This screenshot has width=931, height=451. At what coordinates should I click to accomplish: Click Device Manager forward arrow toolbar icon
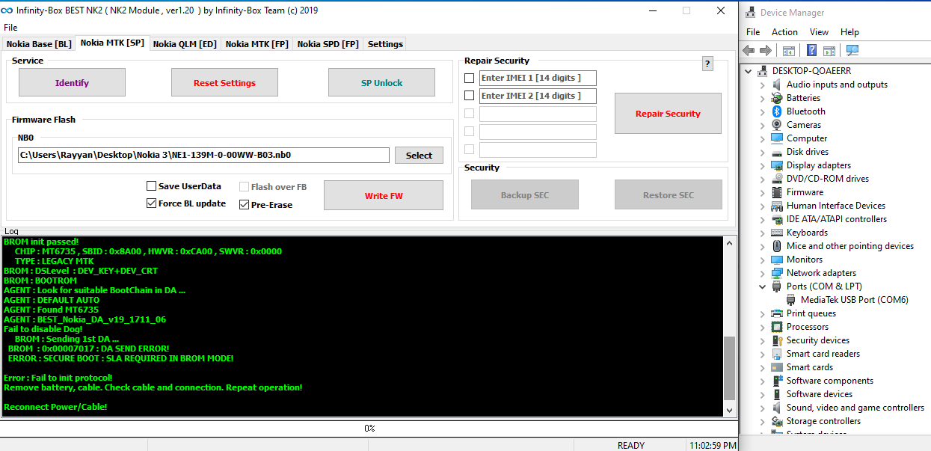pyautogui.click(x=765, y=50)
